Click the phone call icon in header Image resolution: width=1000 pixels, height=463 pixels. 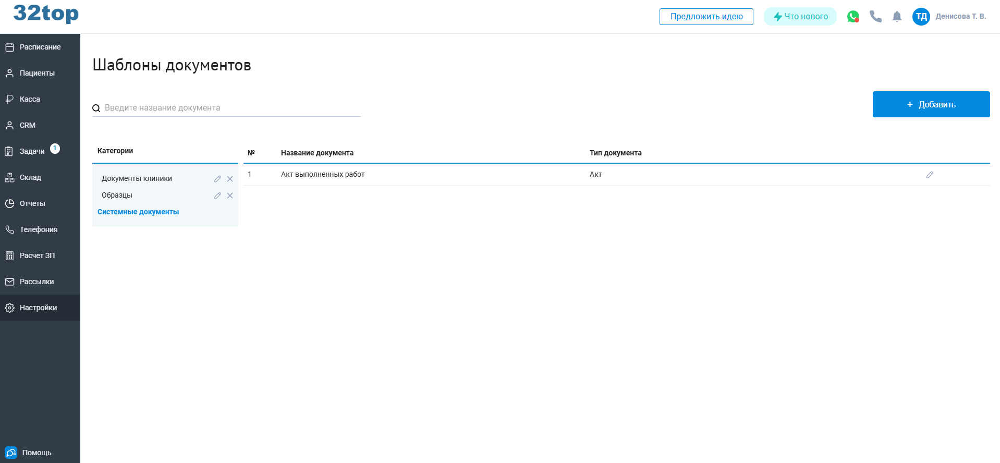[x=875, y=17]
